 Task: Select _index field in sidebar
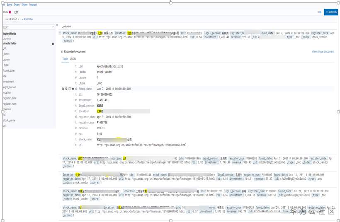(x=6, y=54)
